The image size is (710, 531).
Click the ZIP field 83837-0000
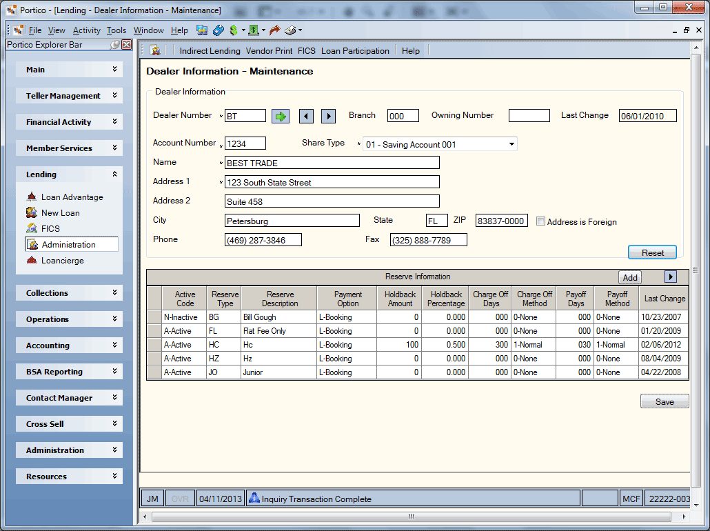click(x=501, y=221)
